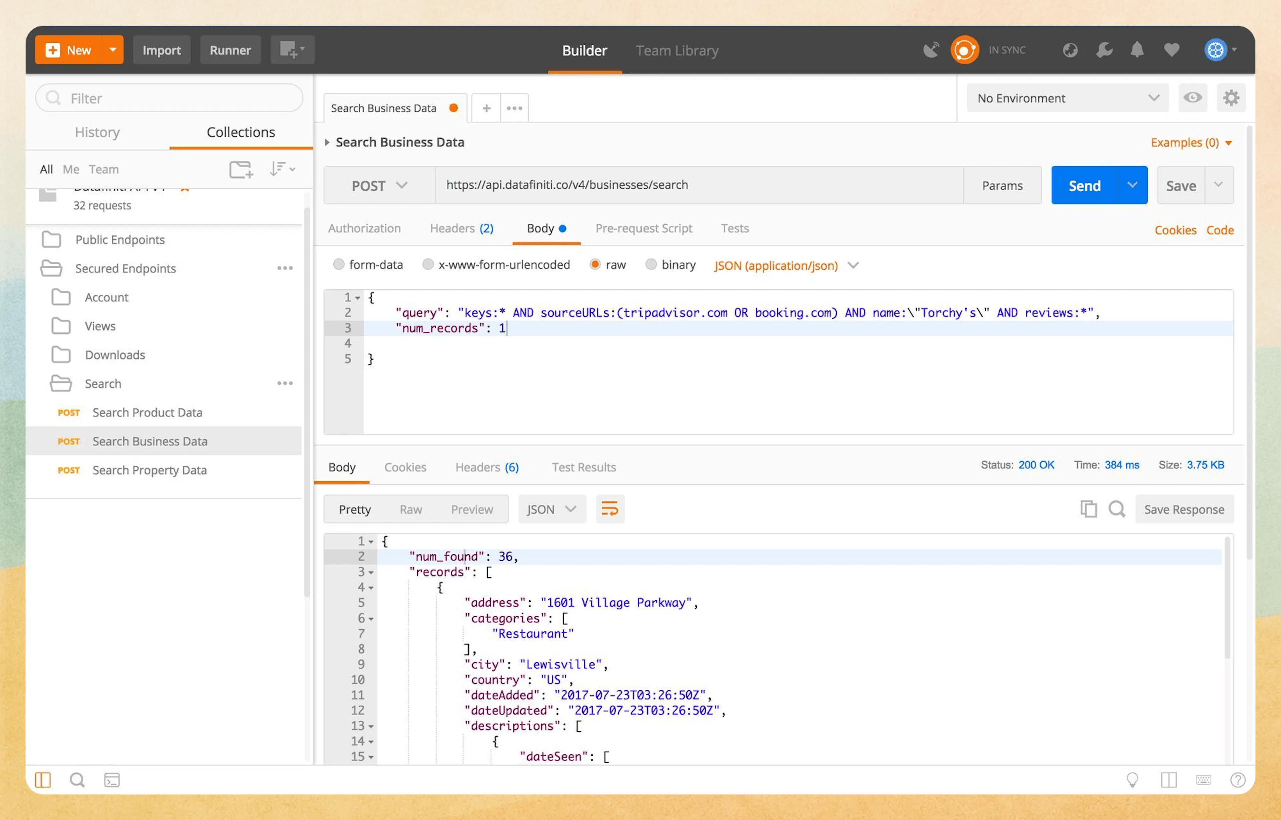Click the Save Response button

click(1184, 509)
